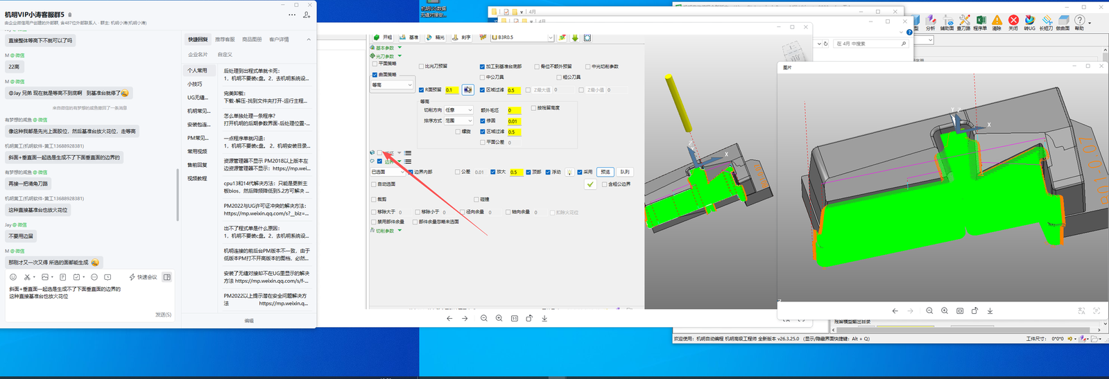Zoom out on the 图片 viewer window
Image resolution: width=1109 pixels, height=379 pixels.
(929, 311)
